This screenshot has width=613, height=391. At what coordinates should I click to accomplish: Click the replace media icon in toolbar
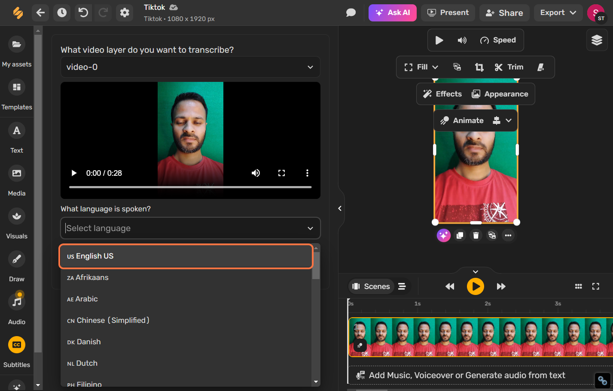tap(457, 67)
